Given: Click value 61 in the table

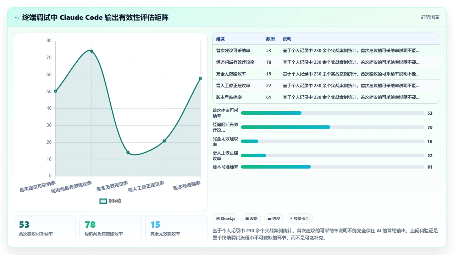Looking at the screenshot, I should point(268,97).
